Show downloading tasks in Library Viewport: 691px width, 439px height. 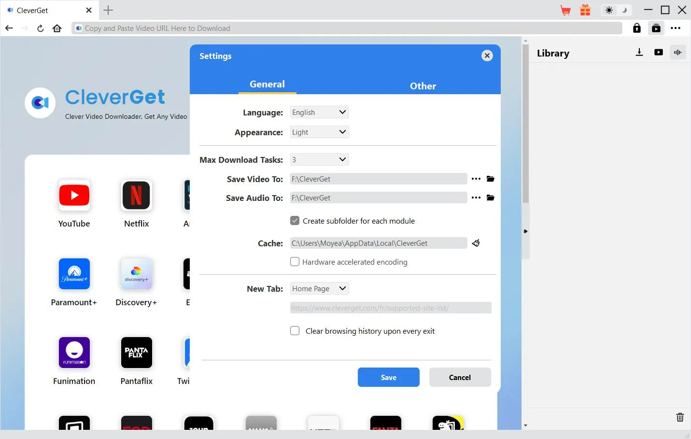(639, 53)
